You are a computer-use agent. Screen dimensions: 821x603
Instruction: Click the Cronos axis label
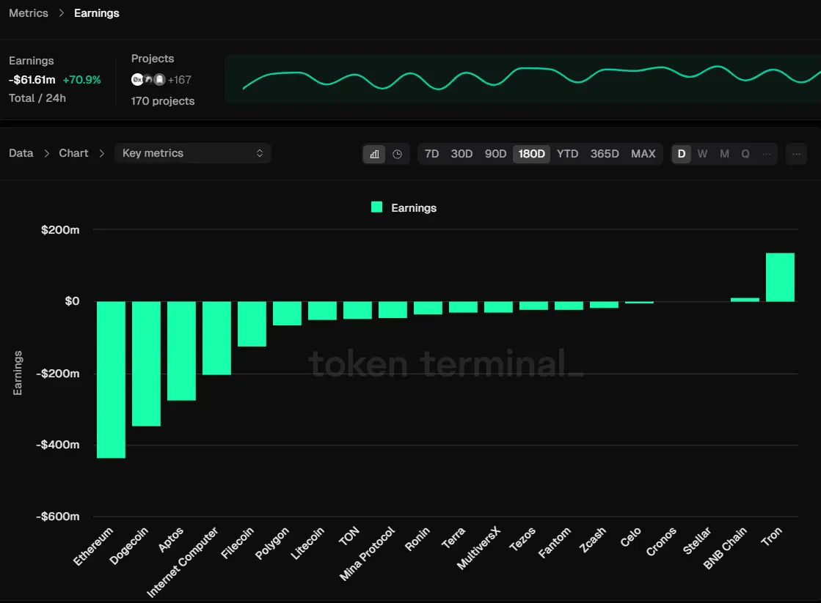pos(661,541)
